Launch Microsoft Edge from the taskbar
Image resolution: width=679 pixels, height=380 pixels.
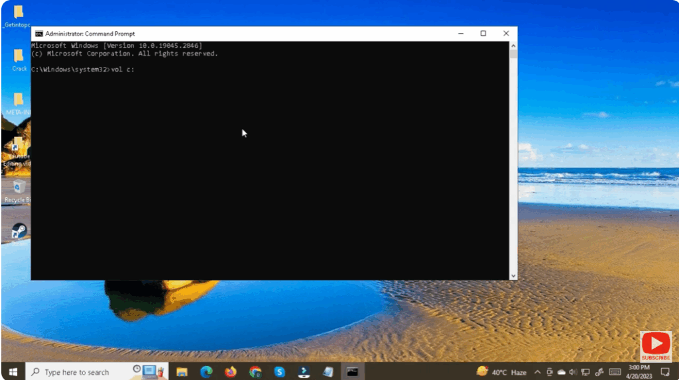(x=206, y=371)
